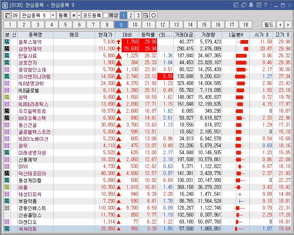Open dropdown arrow beside the square button
Image resolution: width=294 pixels, height=235 pixels.
(x=79, y=15)
